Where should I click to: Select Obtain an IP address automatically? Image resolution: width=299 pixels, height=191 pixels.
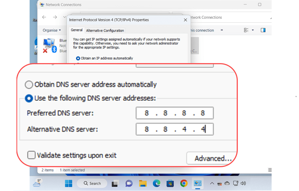click(78, 58)
